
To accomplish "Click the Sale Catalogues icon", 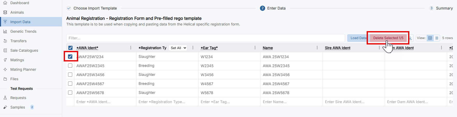I will 5,50.
